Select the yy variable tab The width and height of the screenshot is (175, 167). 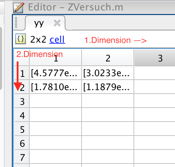click(x=45, y=23)
